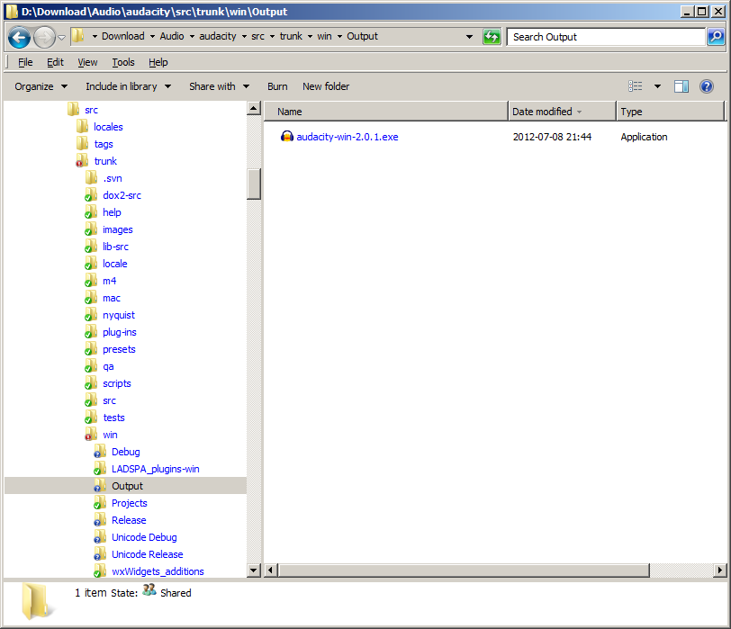The height and width of the screenshot is (629, 731).
Task: Click the Change your view icon
Action: [635, 86]
